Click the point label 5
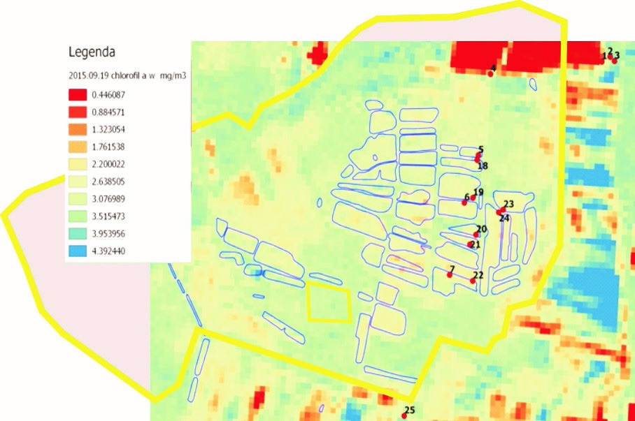Viewport: 635px width, 421px height. tap(481, 149)
